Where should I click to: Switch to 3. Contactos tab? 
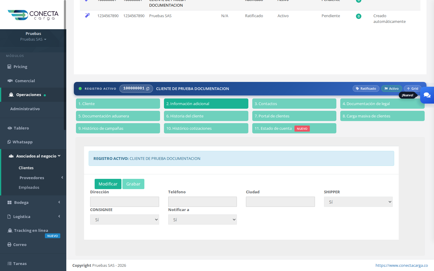294,104
